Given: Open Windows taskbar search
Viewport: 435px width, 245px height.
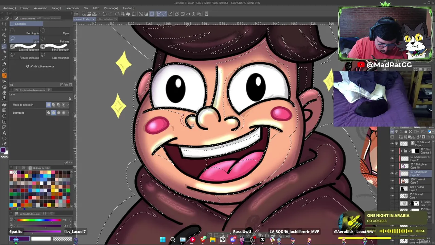Looking at the screenshot, I should [x=173, y=240].
